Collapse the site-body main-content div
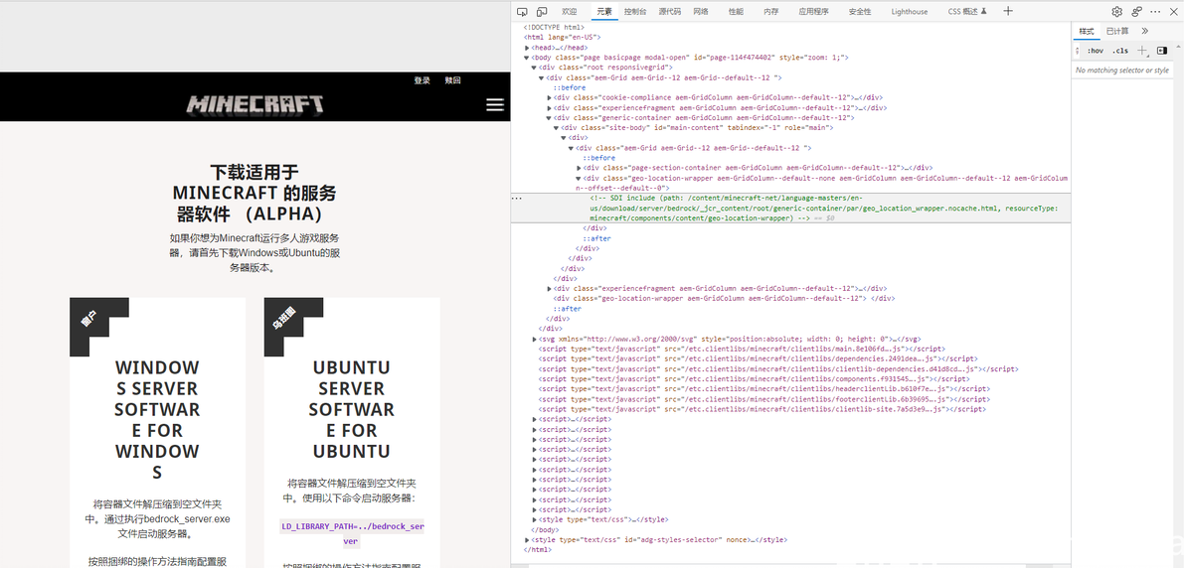This screenshot has width=1185, height=568. point(557,128)
